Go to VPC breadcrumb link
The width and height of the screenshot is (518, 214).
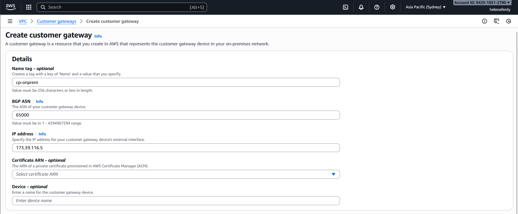click(23, 21)
